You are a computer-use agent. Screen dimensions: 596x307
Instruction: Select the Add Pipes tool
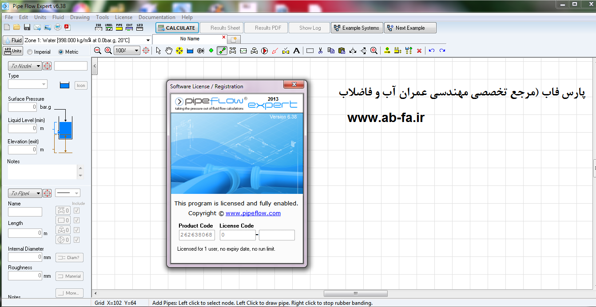(x=222, y=51)
